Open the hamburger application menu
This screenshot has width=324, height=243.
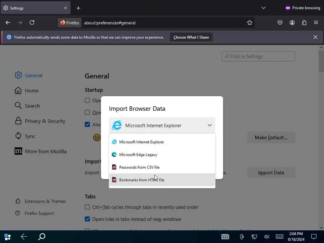pyautogui.click(x=316, y=22)
